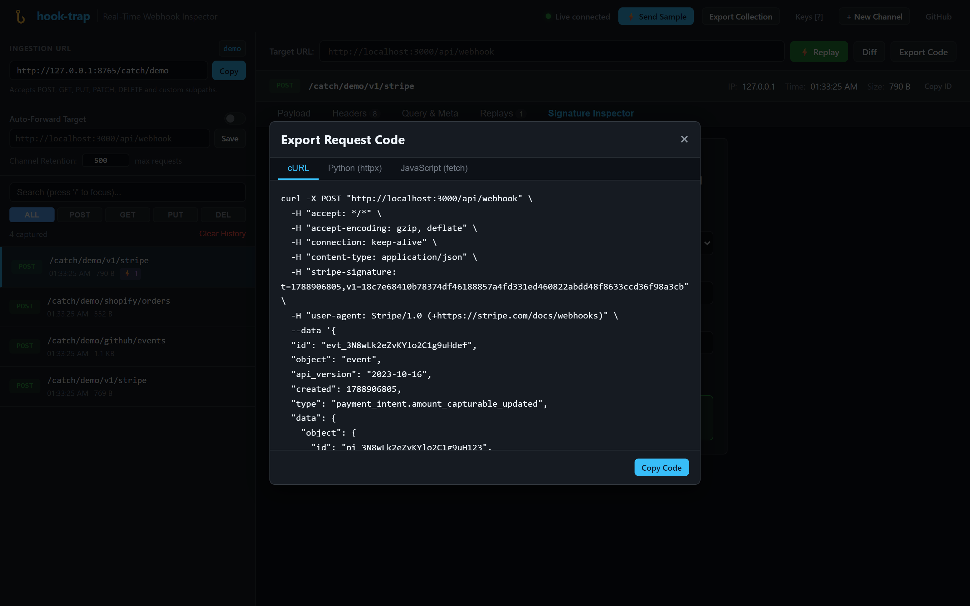
Task: Click the Send Sample button
Action: click(x=656, y=16)
